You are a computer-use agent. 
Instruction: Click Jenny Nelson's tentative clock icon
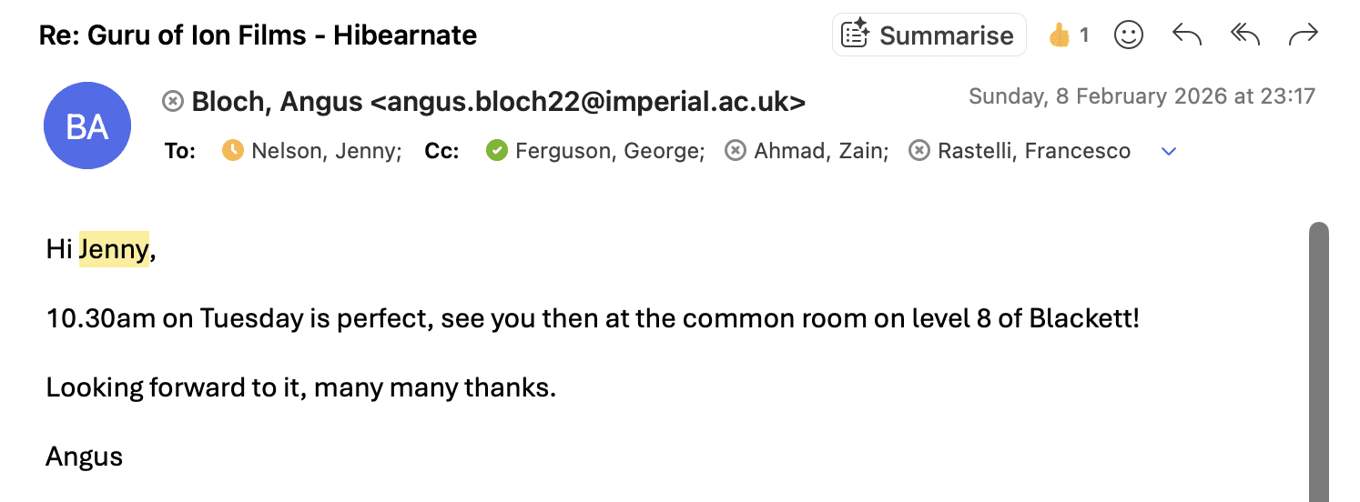point(234,151)
